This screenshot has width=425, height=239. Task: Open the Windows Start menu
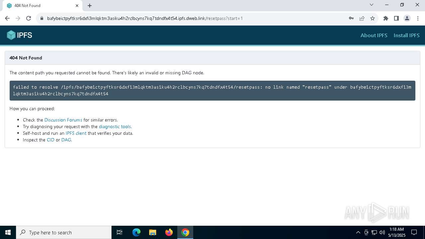(8, 232)
